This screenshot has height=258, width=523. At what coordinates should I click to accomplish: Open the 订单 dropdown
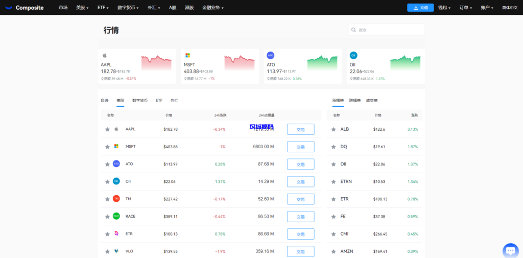[x=466, y=7]
